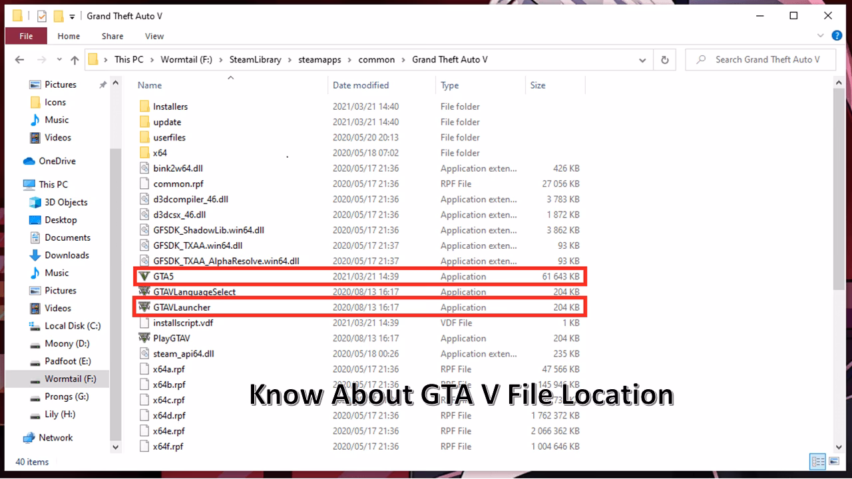Image resolution: width=852 pixels, height=479 pixels.
Task: Open the Home ribbon tab
Action: tap(69, 36)
